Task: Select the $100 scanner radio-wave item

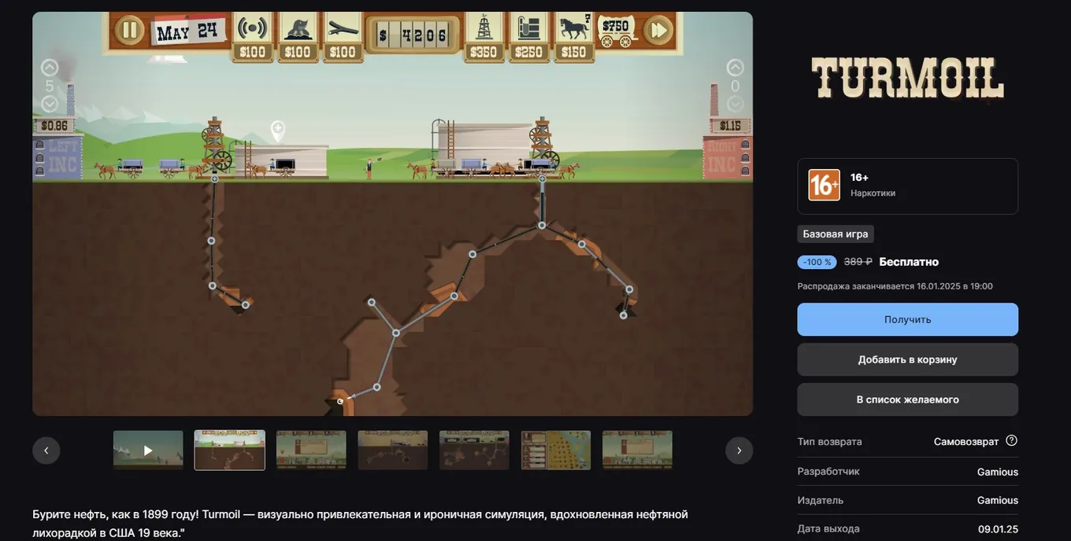Action: coord(253,35)
